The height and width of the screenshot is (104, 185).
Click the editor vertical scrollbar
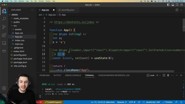[x=184, y=25]
